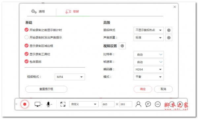Viewport: 198px width, 119px height.
Task: Click the toolbar drag handle grip
Action: pyautogui.click(x=16, y=104)
